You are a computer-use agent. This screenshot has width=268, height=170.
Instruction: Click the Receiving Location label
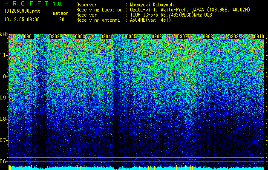[99, 10]
